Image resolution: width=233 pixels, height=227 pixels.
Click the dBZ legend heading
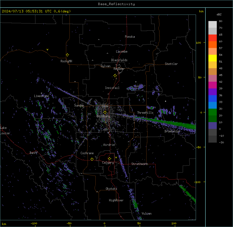click(x=219, y=14)
